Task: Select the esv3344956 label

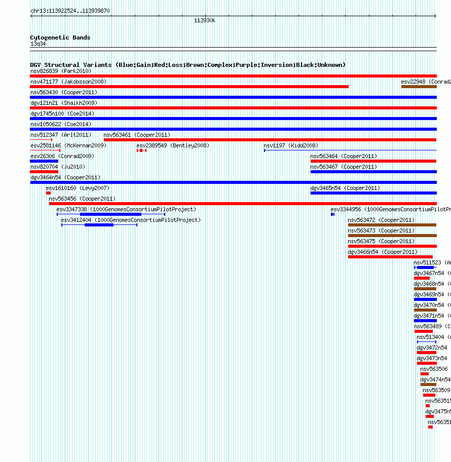Action: pyautogui.click(x=391, y=209)
